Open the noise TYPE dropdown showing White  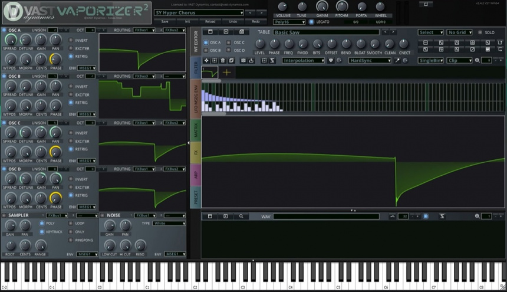(x=169, y=224)
